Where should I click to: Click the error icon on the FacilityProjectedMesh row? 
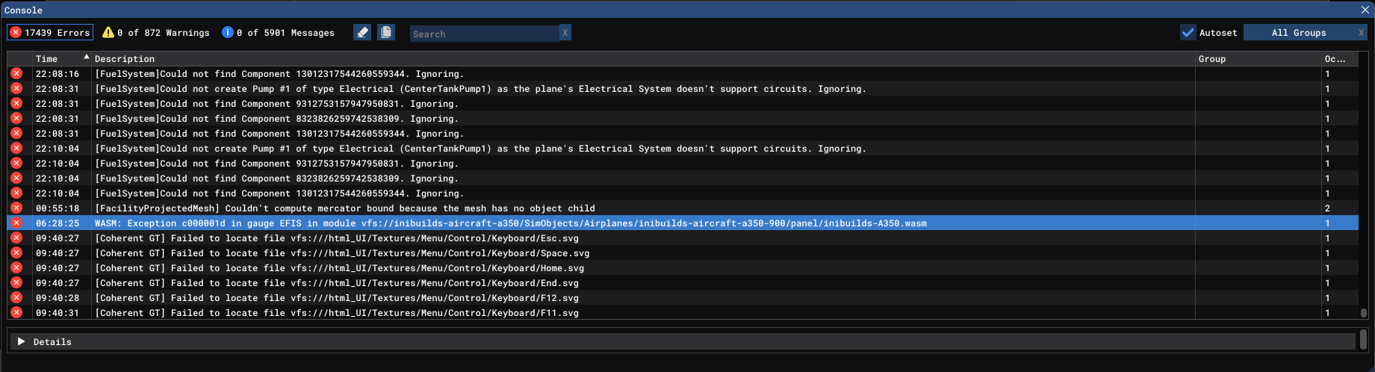tap(16, 208)
